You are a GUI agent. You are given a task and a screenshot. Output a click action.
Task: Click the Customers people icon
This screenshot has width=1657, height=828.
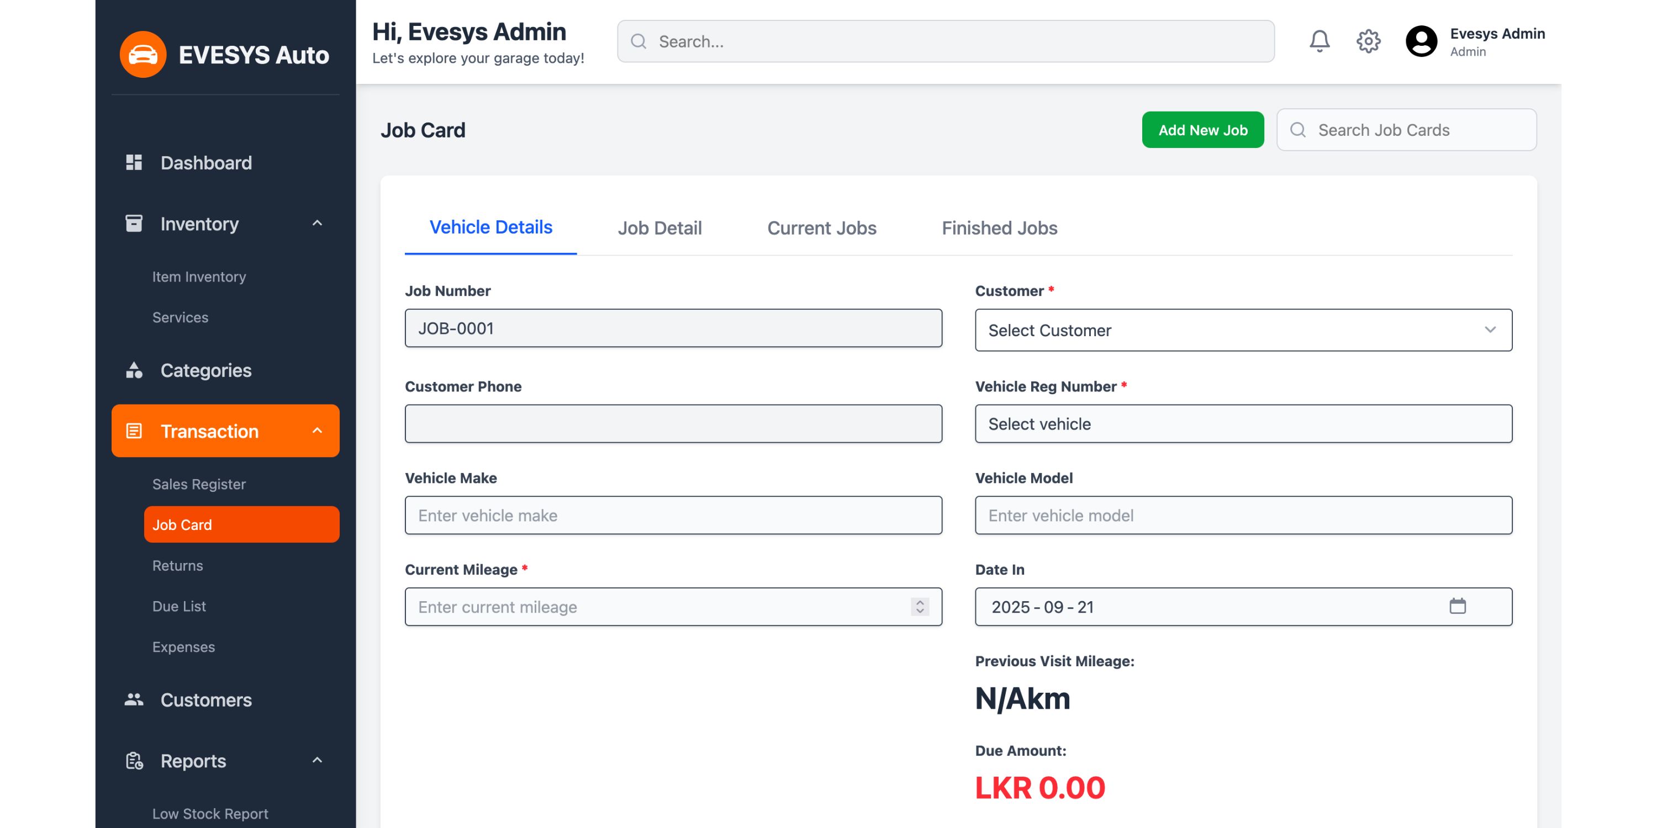[134, 699]
